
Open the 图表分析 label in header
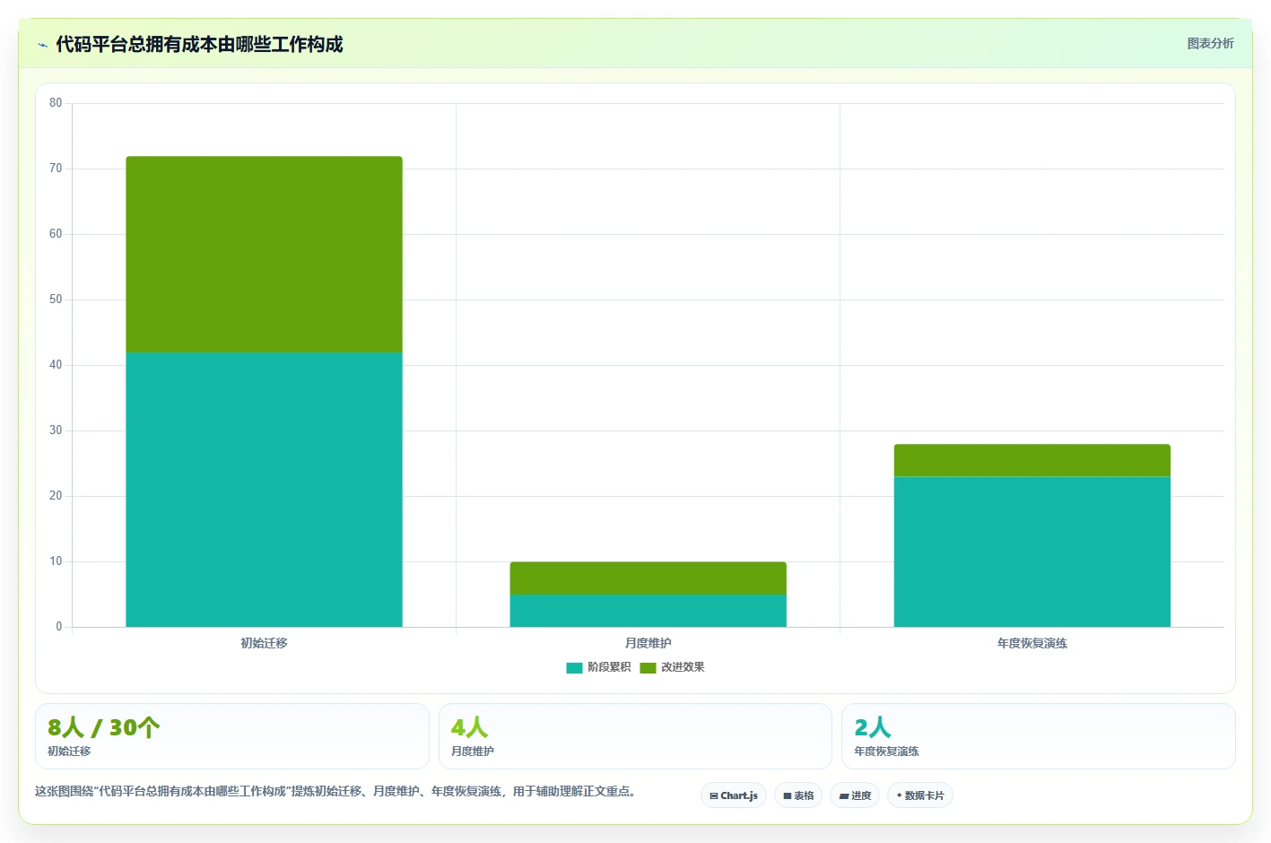(1210, 43)
